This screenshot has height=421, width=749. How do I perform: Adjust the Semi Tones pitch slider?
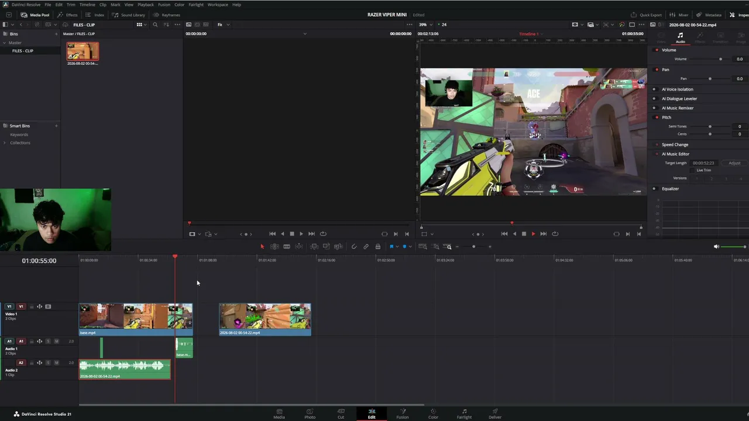click(710, 126)
